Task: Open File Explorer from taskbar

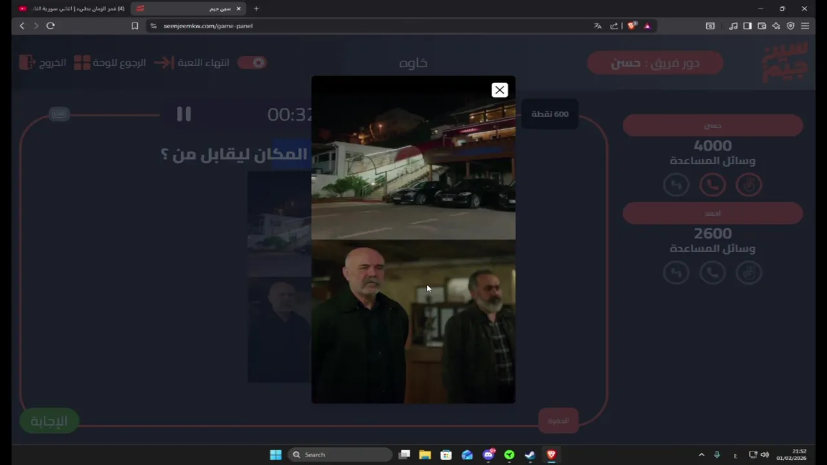Action: point(425,455)
